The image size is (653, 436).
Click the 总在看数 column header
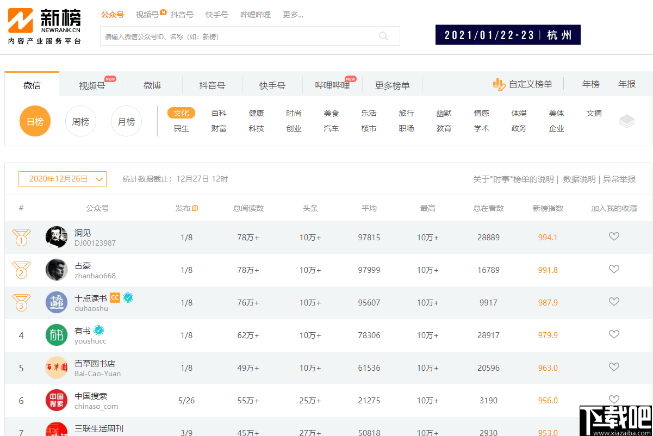[x=489, y=208]
